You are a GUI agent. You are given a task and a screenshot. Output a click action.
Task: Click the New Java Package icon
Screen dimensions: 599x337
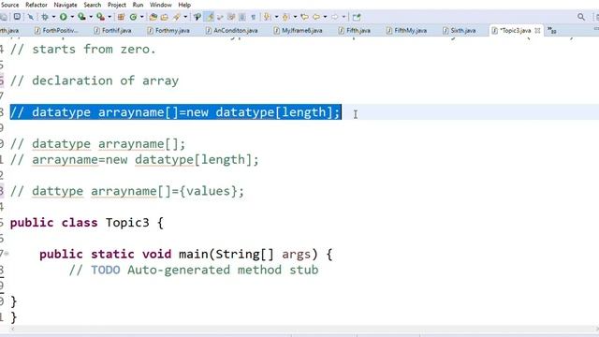[x=121, y=17]
